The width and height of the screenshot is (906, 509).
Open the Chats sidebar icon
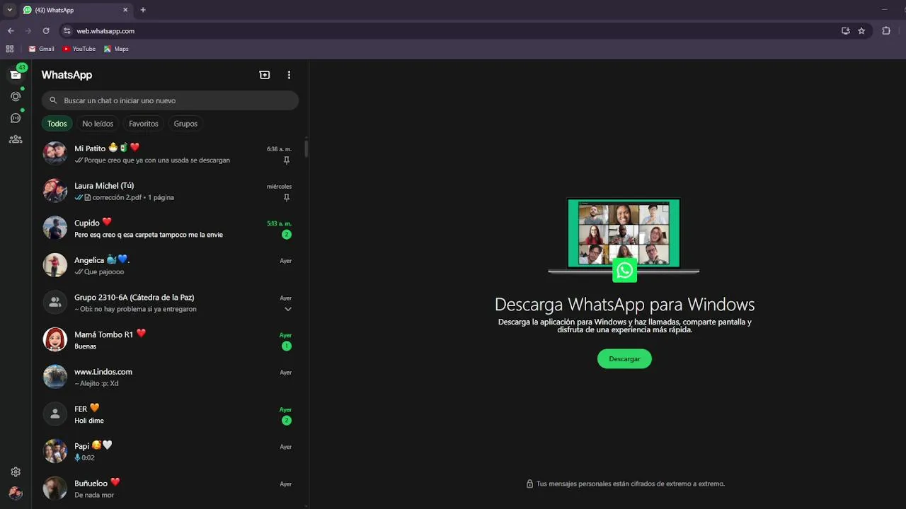pyautogui.click(x=16, y=74)
